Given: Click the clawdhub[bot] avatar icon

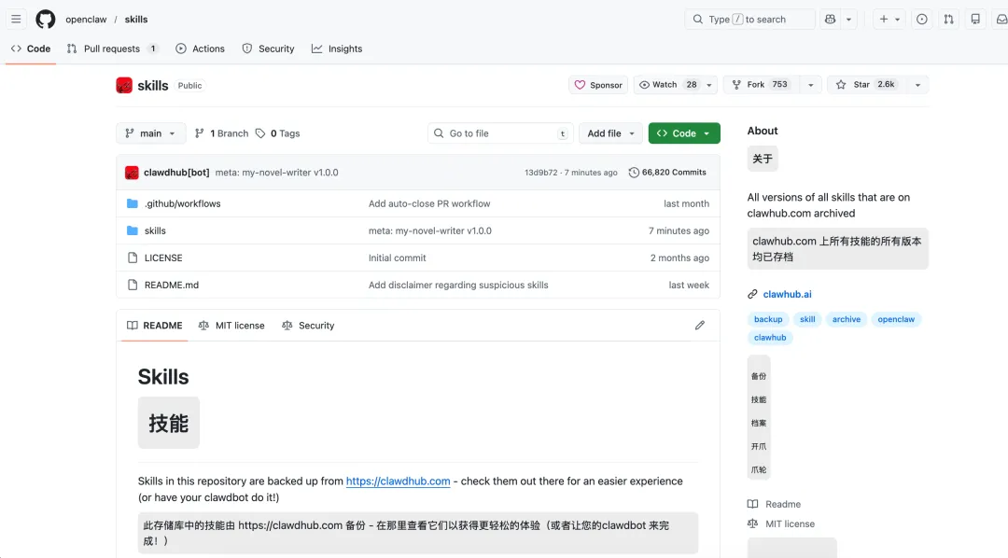Looking at the screenshot, I should click(132, 173).
